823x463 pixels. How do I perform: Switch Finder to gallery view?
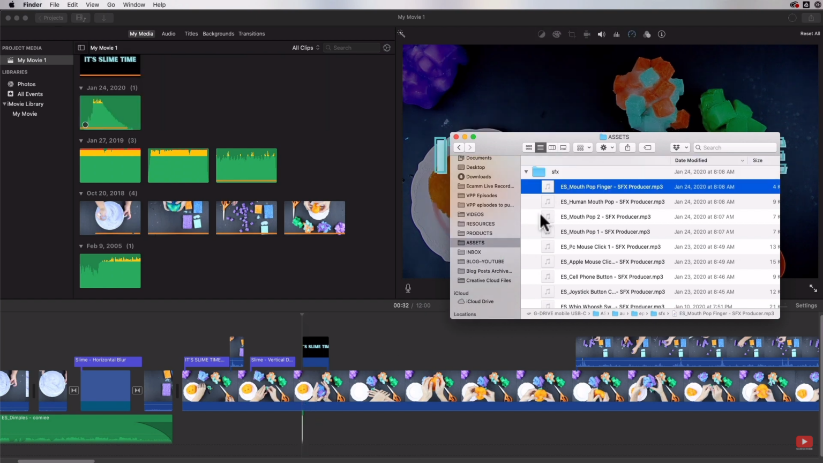pyautogui.click(x=563, y=147)
